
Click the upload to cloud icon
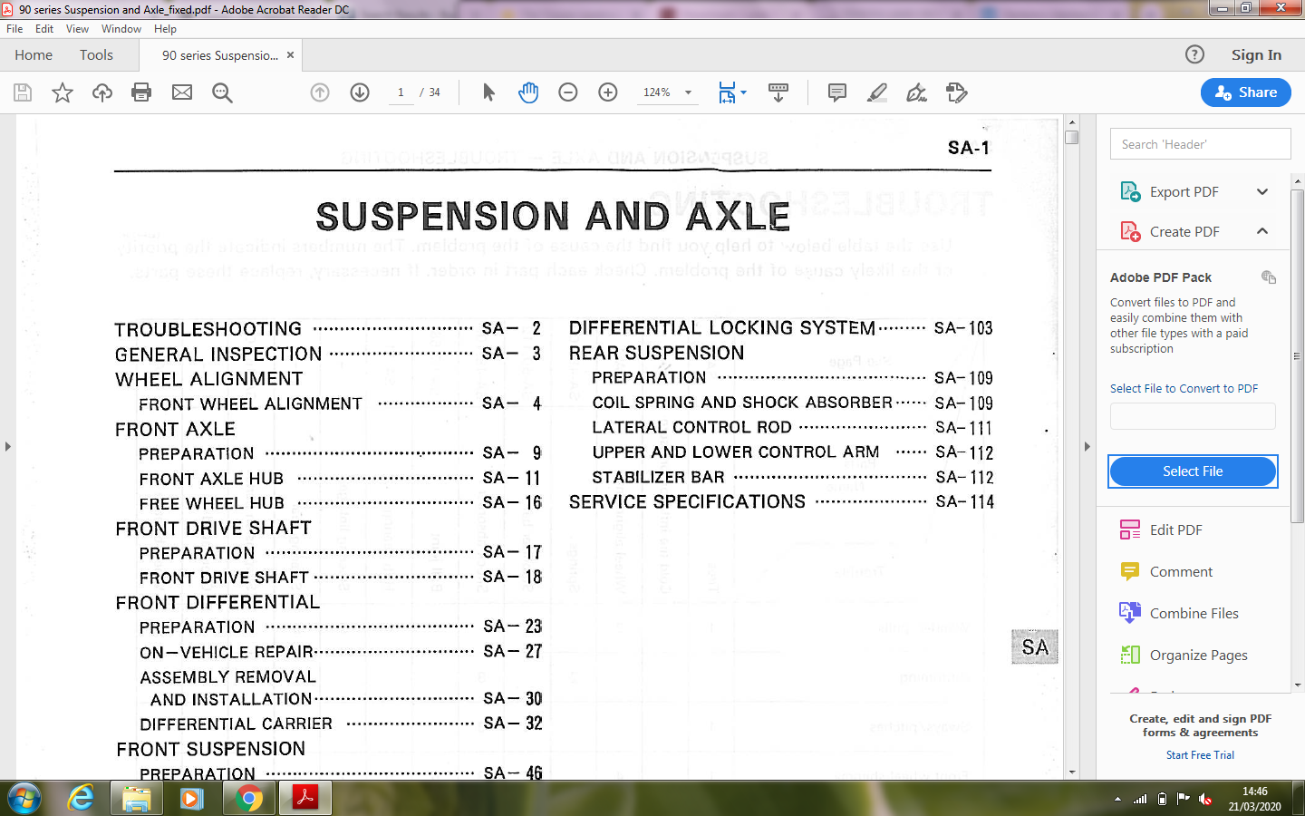tap(102, 92)
